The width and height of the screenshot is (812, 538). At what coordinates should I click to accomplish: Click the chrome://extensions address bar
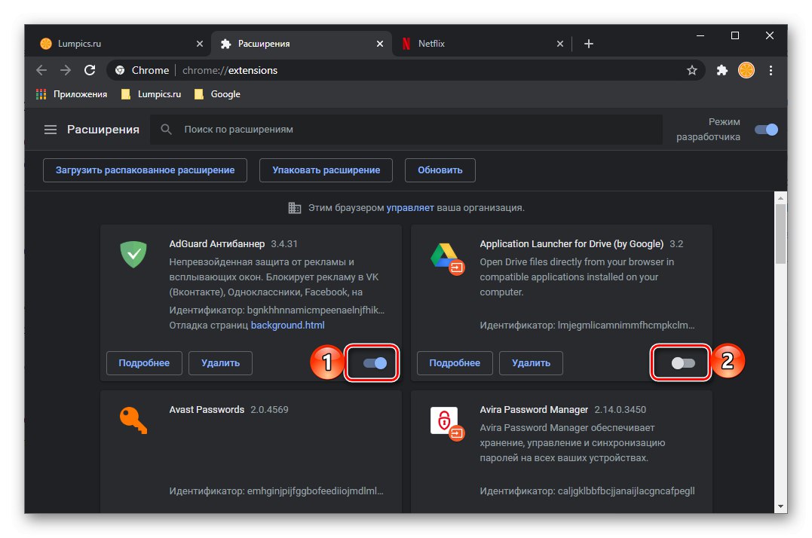pyautogui.click(x=406, y=70)
